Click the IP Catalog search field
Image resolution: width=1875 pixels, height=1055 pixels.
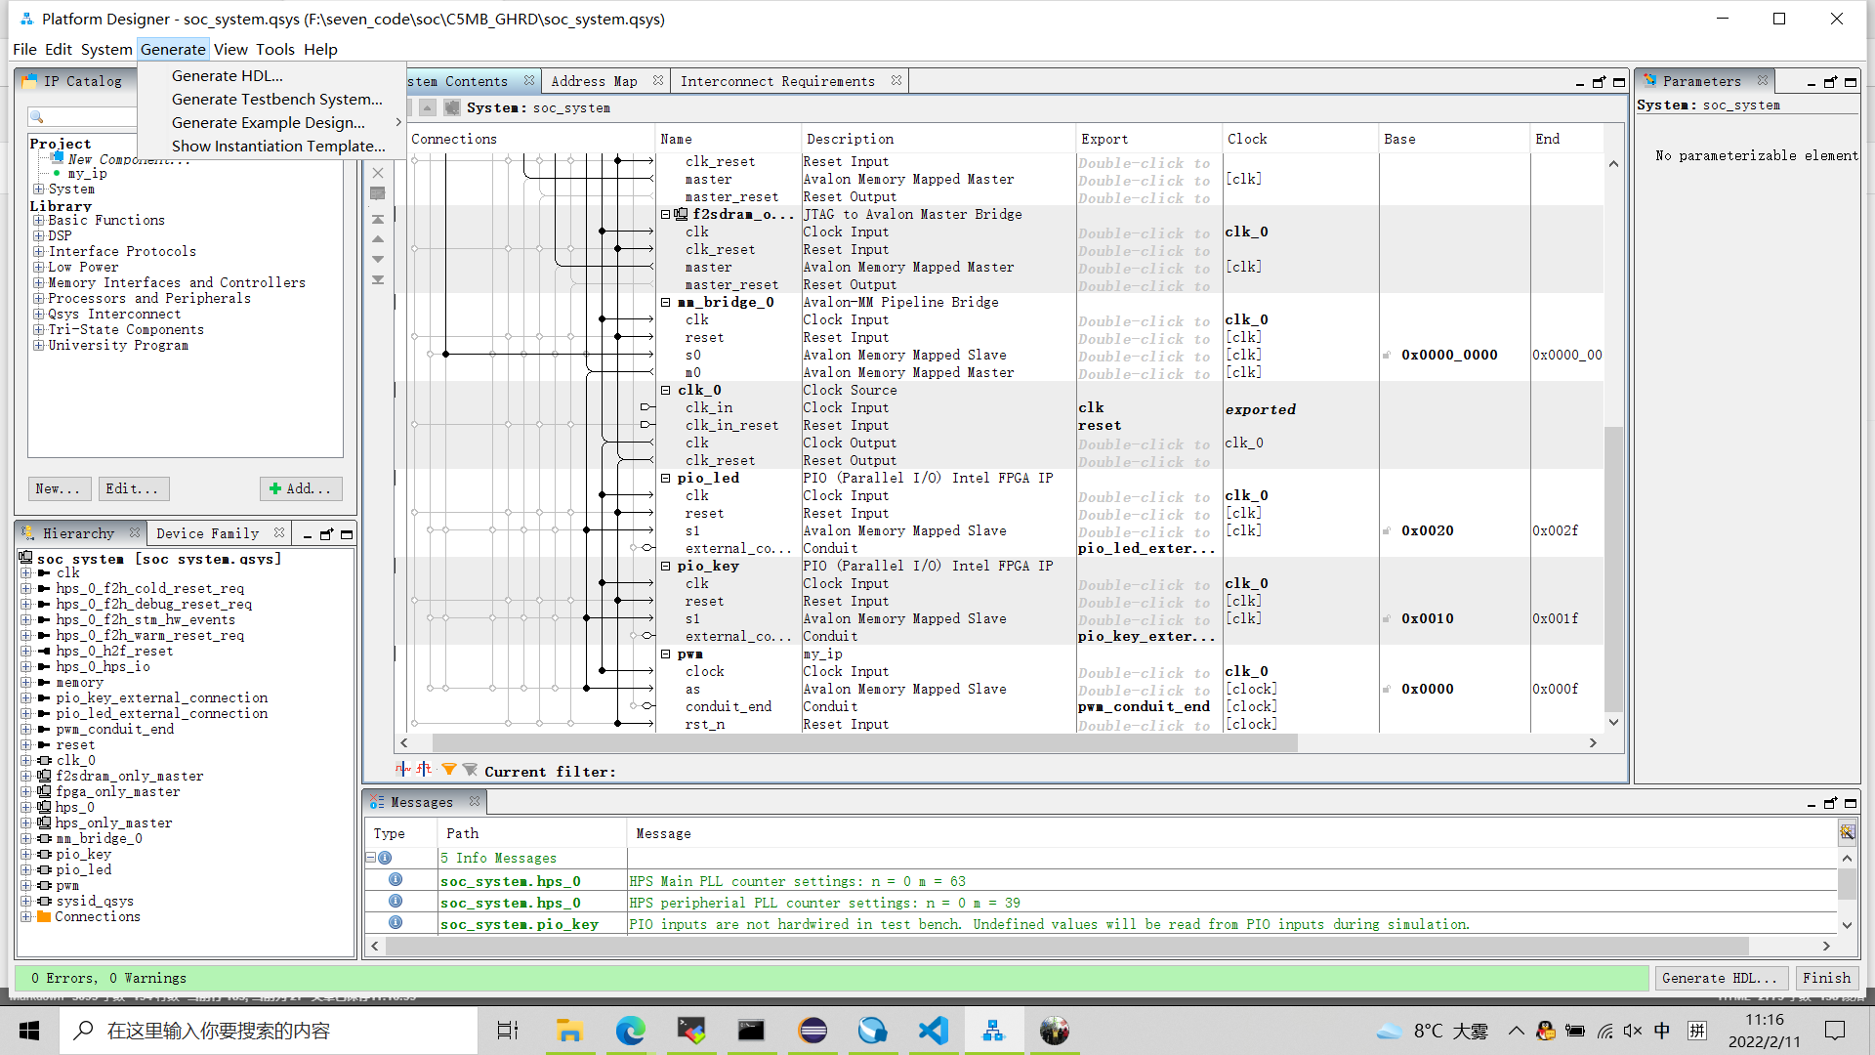pos(88,117)
